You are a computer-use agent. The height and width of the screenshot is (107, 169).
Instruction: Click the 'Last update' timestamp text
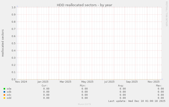click(137, 101)
